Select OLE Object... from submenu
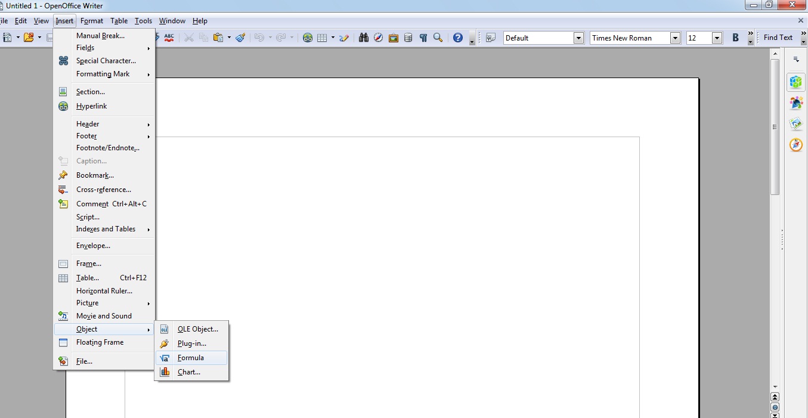The height and width of the screenshot is (418, 808). pos(191,329)
